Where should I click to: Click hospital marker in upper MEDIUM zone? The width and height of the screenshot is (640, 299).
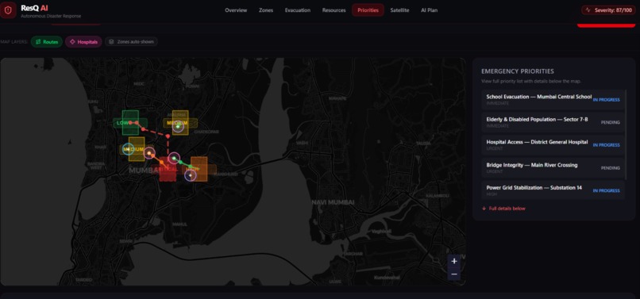coord(178,127)
